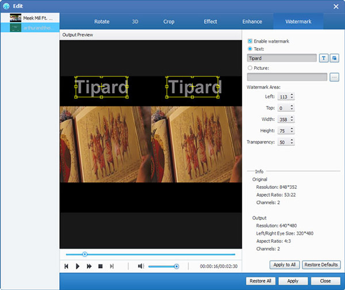This screenshot has width=345, height=290.
Task: Click the Output Preview label
Action: point(78,35)
